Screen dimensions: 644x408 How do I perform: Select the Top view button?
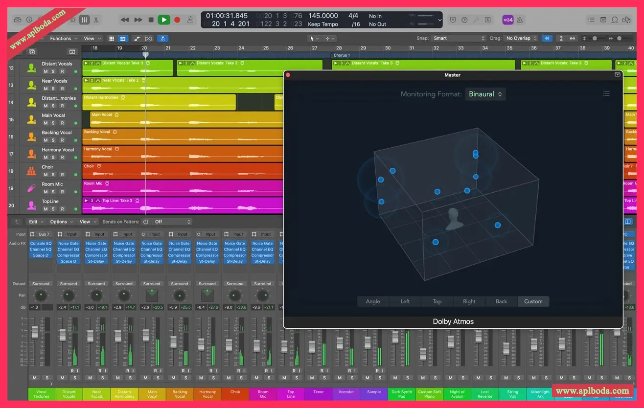tap(437, 301)
